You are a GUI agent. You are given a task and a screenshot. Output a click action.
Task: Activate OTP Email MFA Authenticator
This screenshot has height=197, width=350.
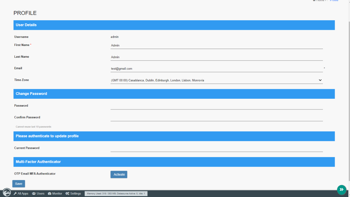[x=119, y=175]
